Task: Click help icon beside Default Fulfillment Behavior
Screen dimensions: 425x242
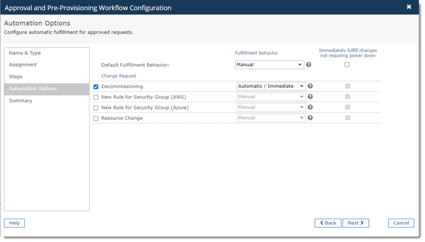Action: (x=309, y=65)
